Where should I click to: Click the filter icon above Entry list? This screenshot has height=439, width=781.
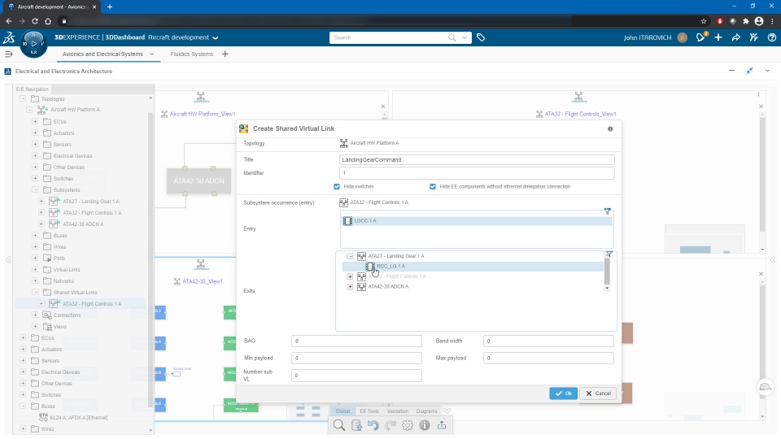pos(607,211)
